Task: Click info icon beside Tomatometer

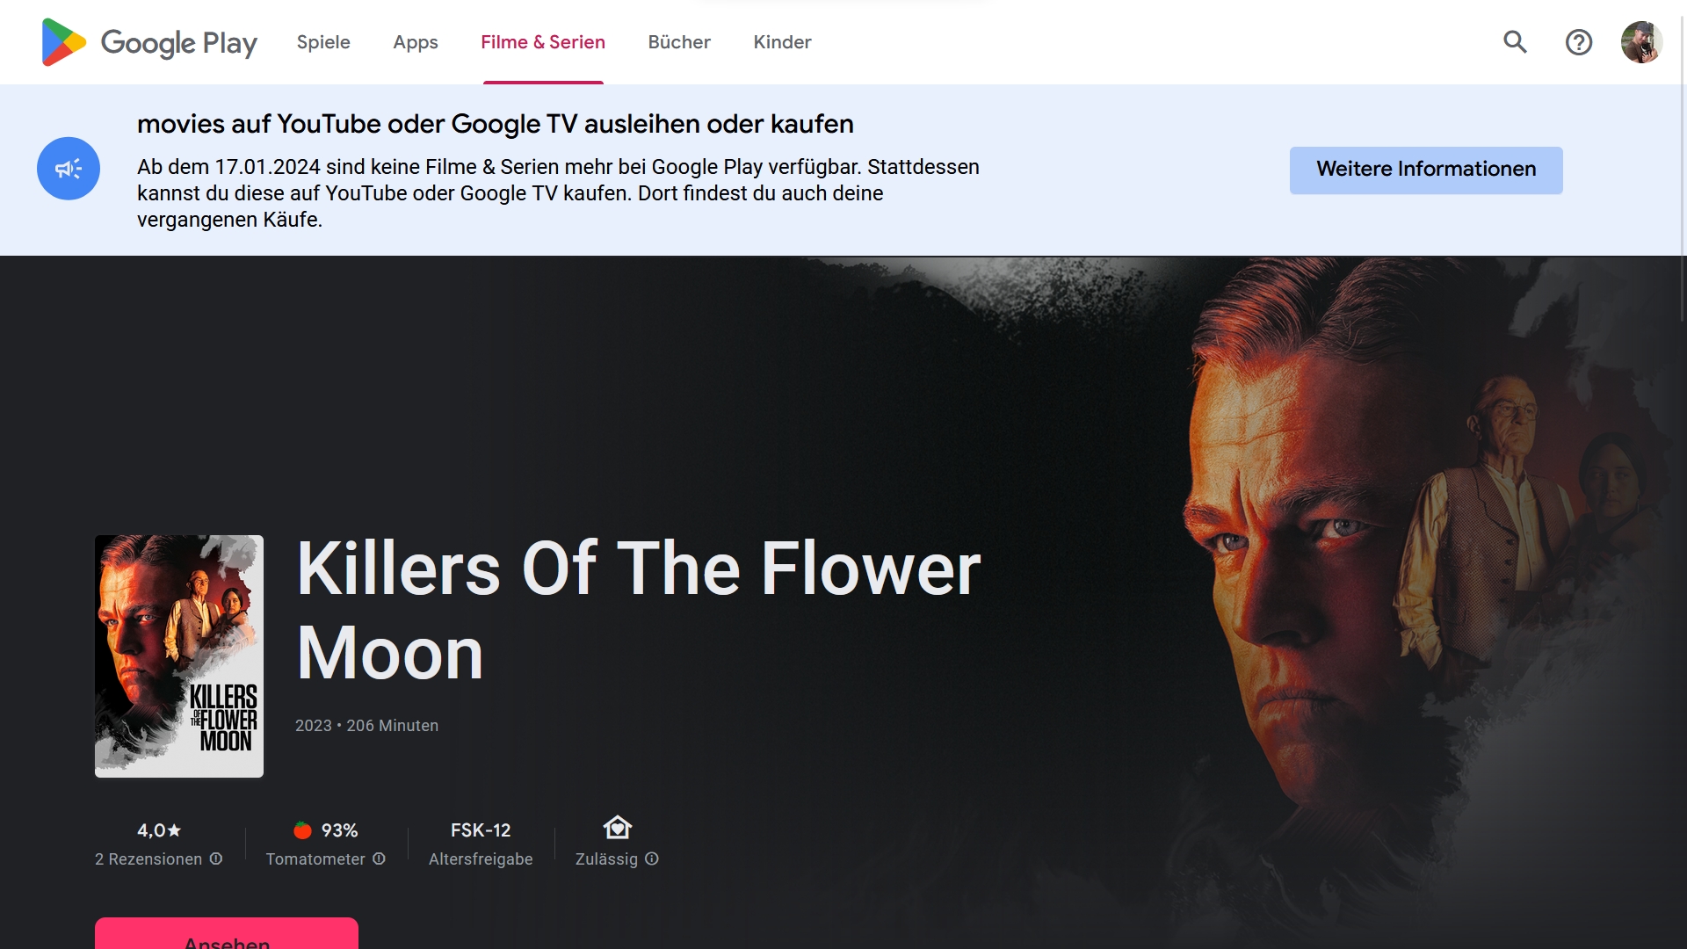Action: tap(379, 858)
